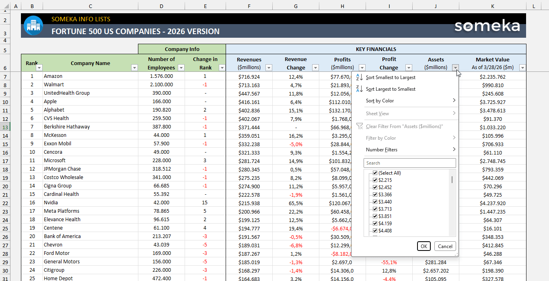The height and width of the screenshot is (281, 549).
Task: Select the Exxon Mobil cell
Action: tap(90, 144)
